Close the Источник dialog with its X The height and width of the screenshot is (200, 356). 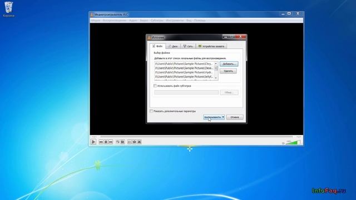click(240, 37)
